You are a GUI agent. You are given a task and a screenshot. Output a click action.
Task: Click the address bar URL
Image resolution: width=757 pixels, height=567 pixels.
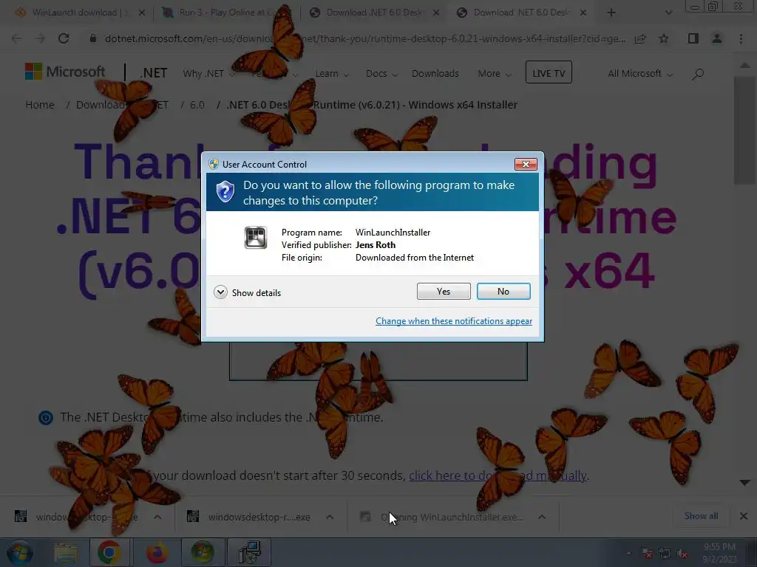365,38
